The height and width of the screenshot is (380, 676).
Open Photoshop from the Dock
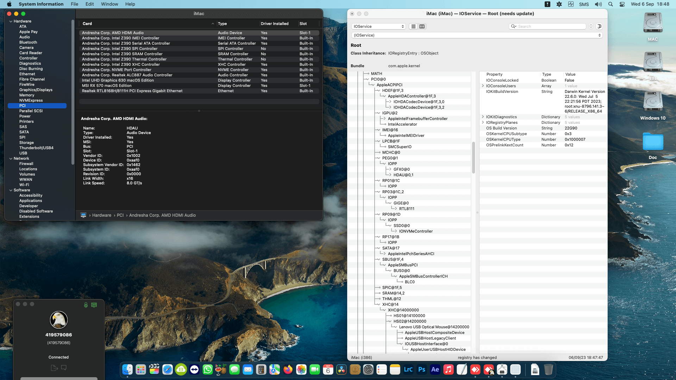pos(421,370)
